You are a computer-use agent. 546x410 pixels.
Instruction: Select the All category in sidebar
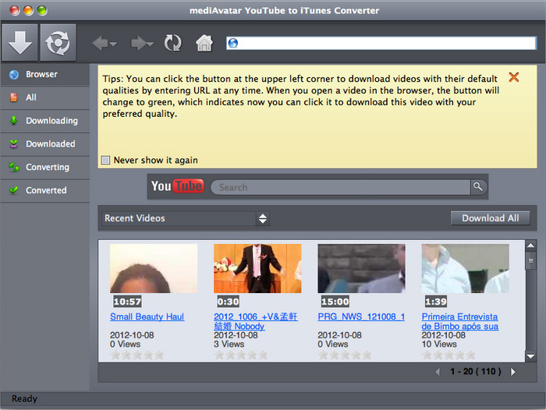pyautogui.click(x=45, y=97)
